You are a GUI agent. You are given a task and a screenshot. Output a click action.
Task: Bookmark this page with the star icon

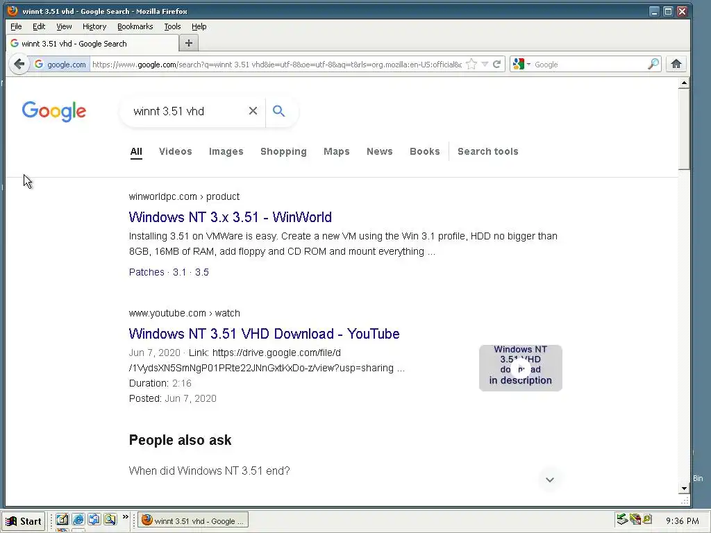point(471,65)
